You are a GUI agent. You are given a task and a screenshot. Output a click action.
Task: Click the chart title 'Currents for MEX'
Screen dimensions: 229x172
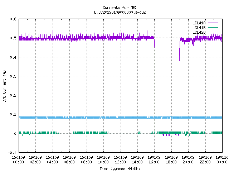coord(120,8)
